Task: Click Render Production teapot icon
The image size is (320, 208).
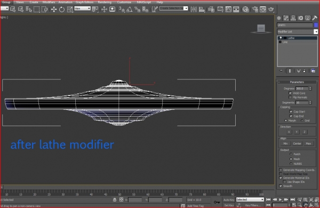Action: [x=271, y=9]
